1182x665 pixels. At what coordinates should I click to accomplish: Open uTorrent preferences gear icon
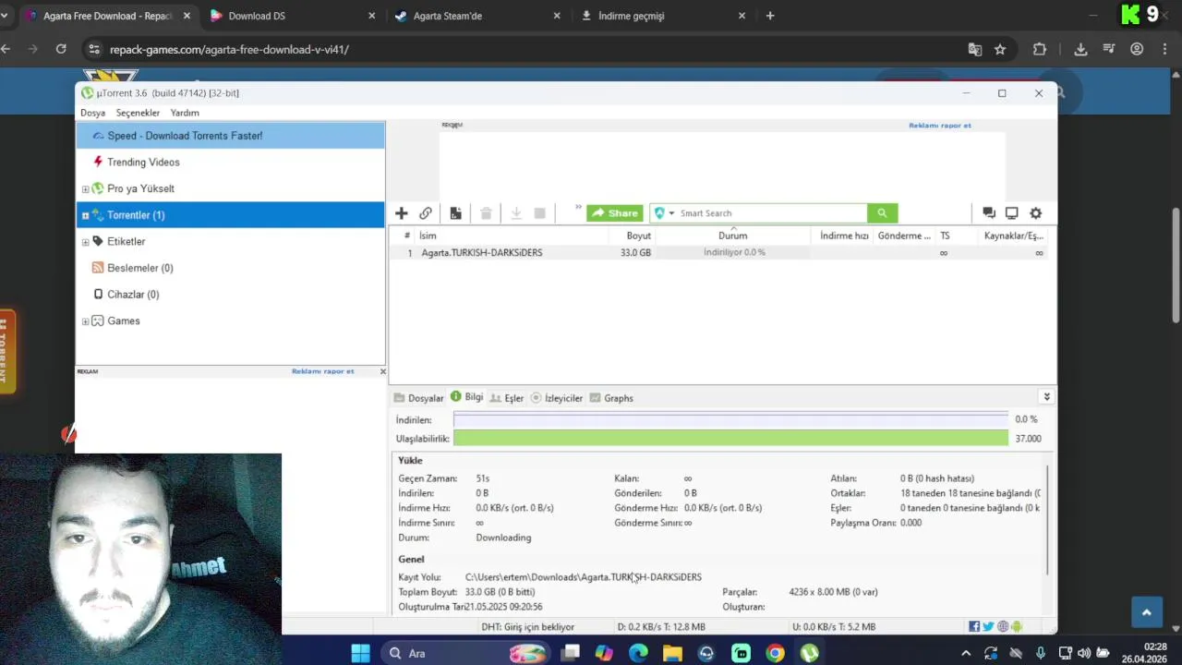pos(1035,213)
